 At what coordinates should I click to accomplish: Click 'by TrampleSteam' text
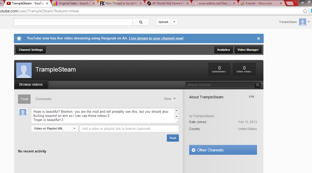pyautogui.click(x=201, y=116)
